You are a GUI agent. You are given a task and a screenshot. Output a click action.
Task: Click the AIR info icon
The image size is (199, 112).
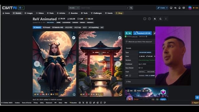(130, 76)
